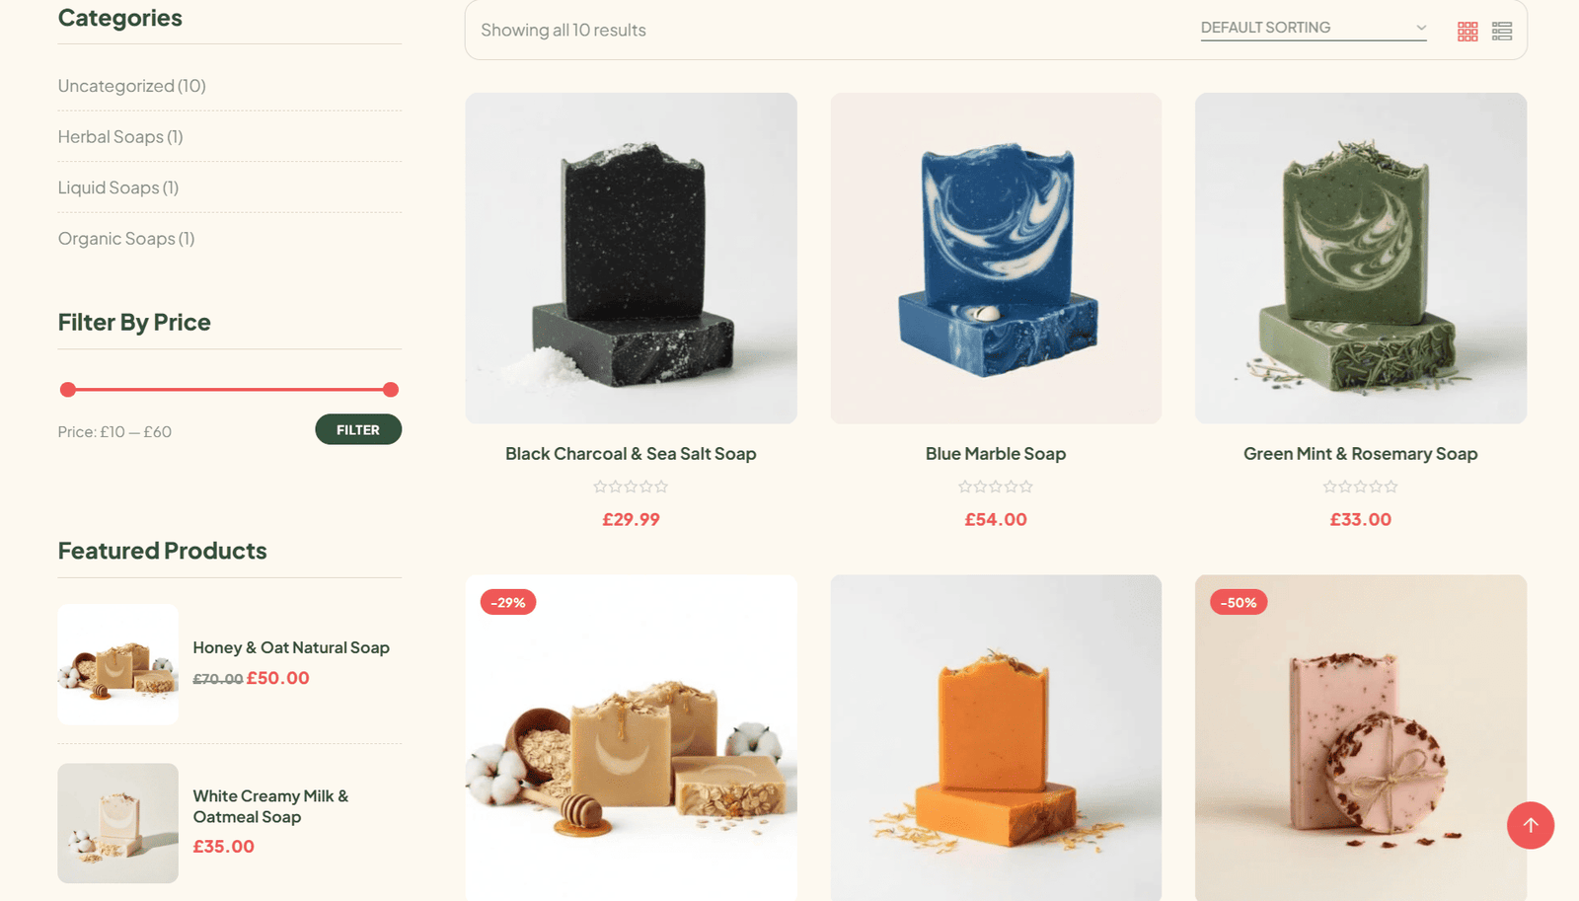This screenshot has height=901, width=1579.
Task: Rate Black Charcoal soap via stars
Action: (x=631, y=487)
